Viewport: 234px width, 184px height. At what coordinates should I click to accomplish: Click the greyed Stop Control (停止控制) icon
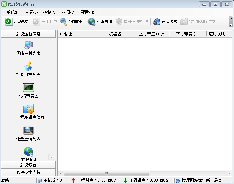click(x=36, y=22)
